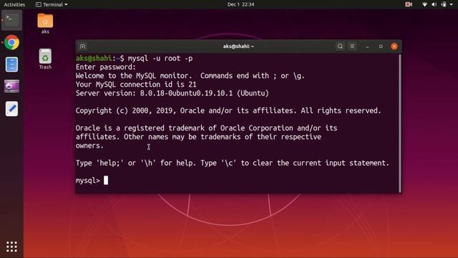Select the Trash icon on desktop
The height and width of the screenshot is (258, 458).
(x=45, y=59)
